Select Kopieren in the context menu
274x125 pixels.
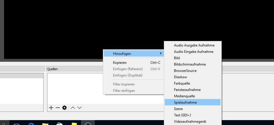(120, 62)
